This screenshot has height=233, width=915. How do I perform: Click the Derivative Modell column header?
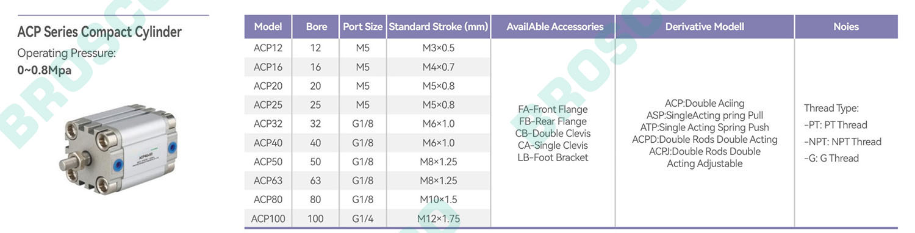point(705,26)
